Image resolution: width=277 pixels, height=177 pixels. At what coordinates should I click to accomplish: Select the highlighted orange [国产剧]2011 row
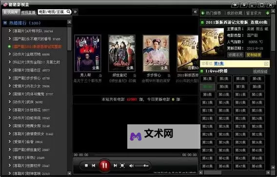tap(37, 46)
